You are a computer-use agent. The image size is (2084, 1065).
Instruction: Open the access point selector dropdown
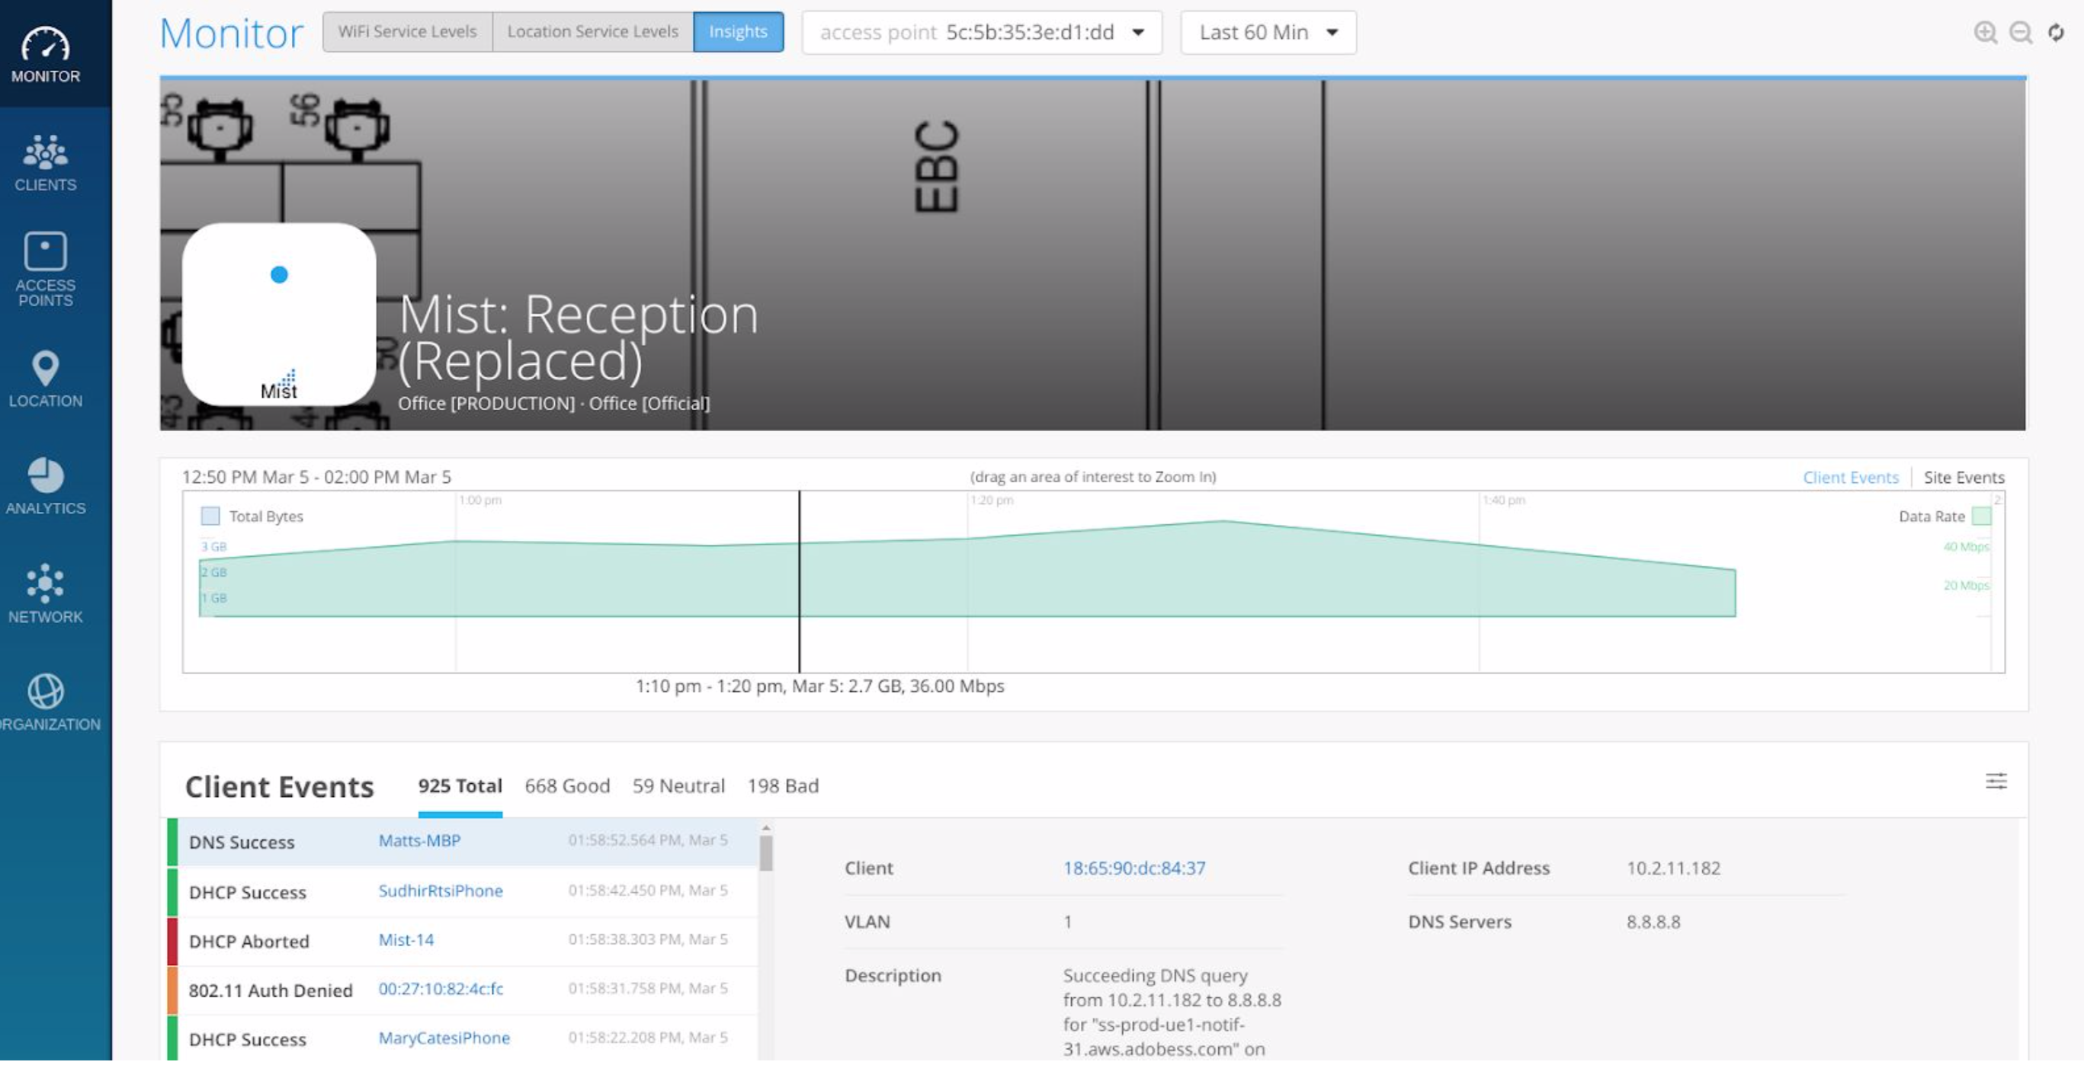point(981,32)
